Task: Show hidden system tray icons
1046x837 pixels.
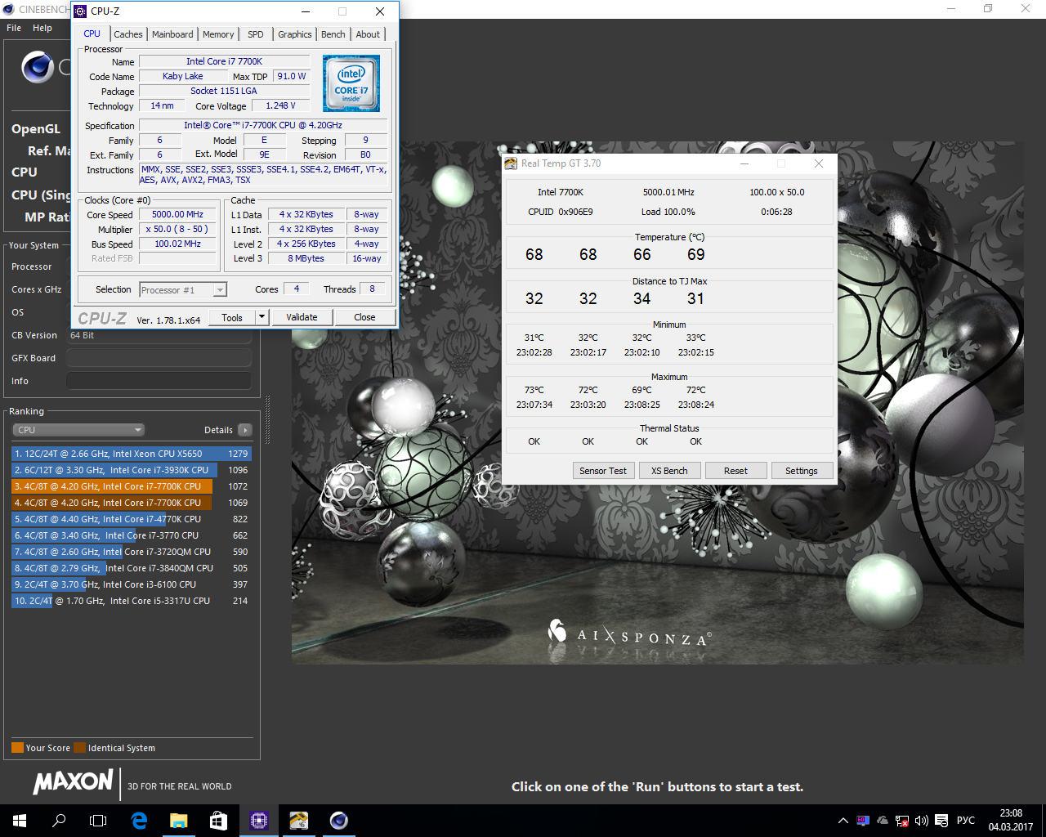Action: tap(843, 821)
